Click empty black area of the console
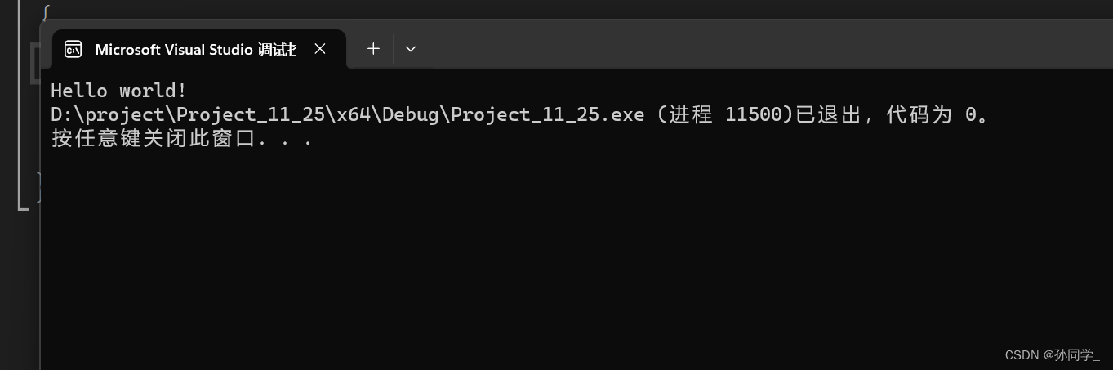Image resolution: width=1113 pixels, height=370 pixels. (572, 261)
